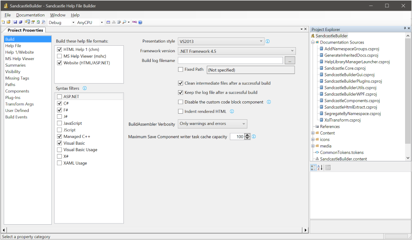Screen dimensions: 412x240
Task: Toggle the Indent rendered HTML checkbox
Action: pos(181,111)
